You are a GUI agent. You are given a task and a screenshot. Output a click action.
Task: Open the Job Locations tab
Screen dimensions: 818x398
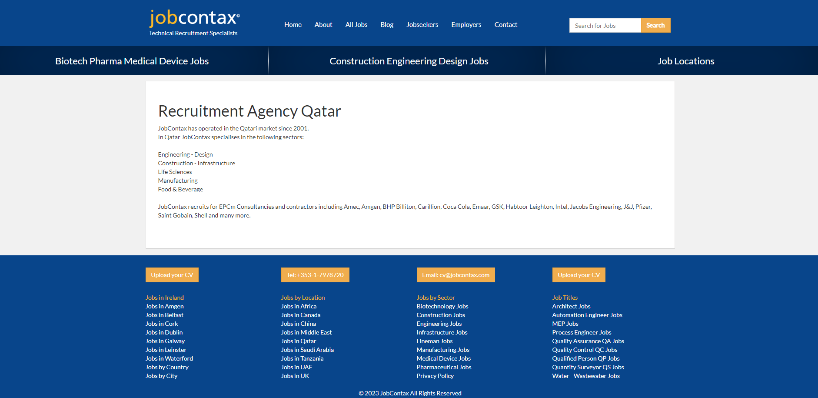686,61
